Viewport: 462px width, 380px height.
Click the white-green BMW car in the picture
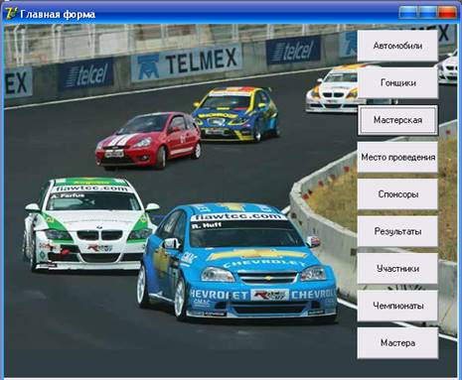pyautogui.click(x=90, y=224)
